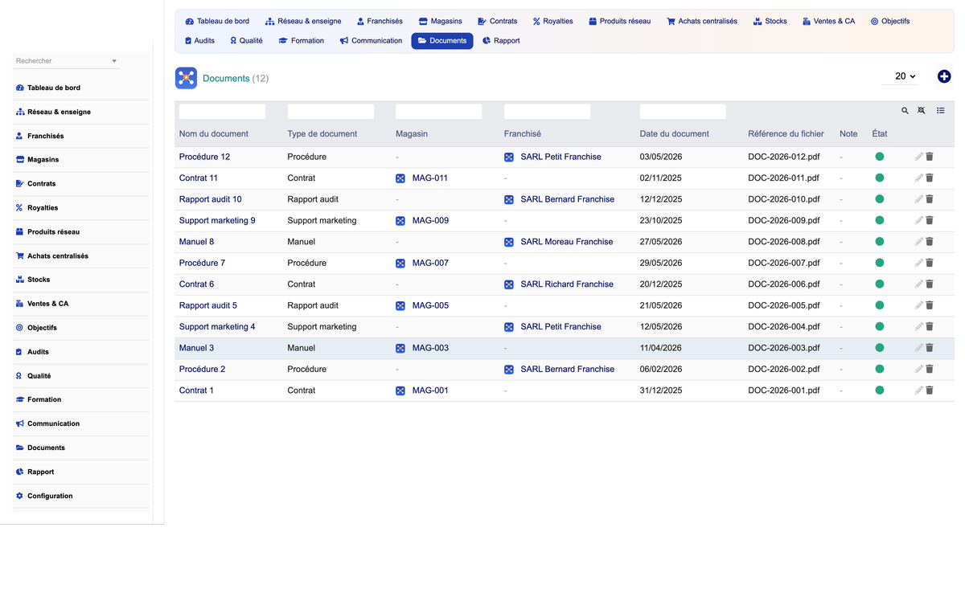Click the franchise icon beside SARL Moreau Franchise
The height and width of the screenshot is (597, 965).
click(x=509, y=242)
